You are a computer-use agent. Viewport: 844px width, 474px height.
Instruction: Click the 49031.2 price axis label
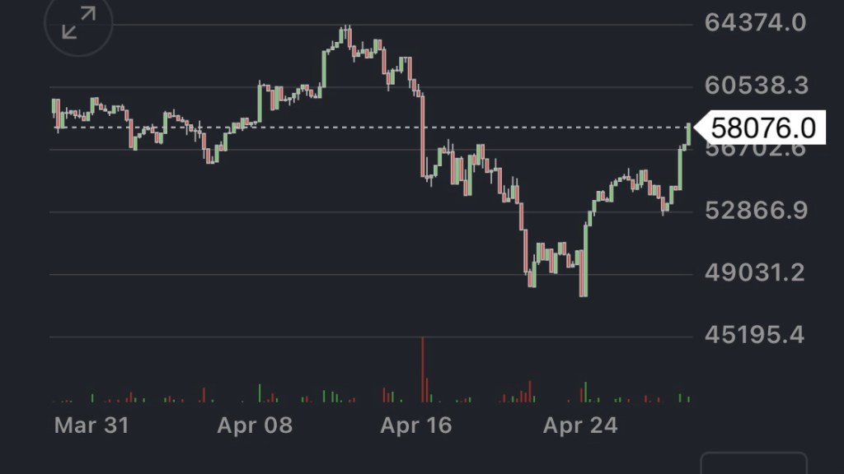755,273
